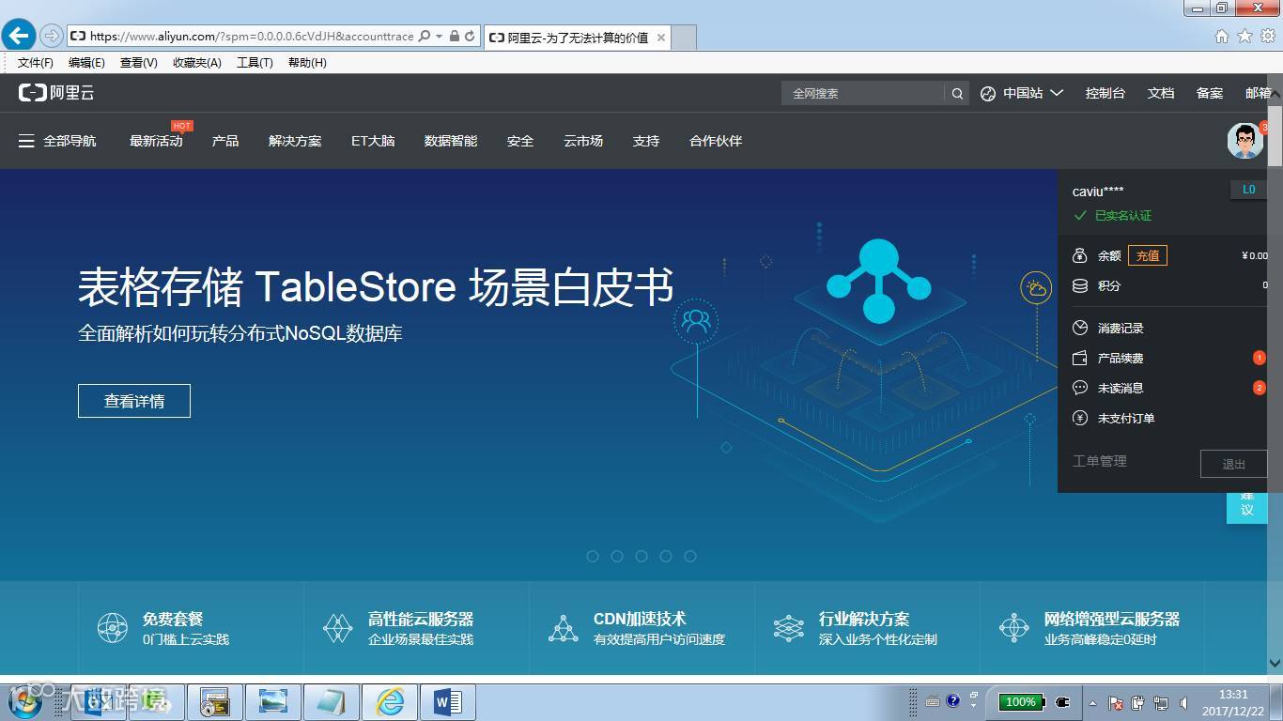Open the user avatar in the navigation bar

(x=1245, y=141)
